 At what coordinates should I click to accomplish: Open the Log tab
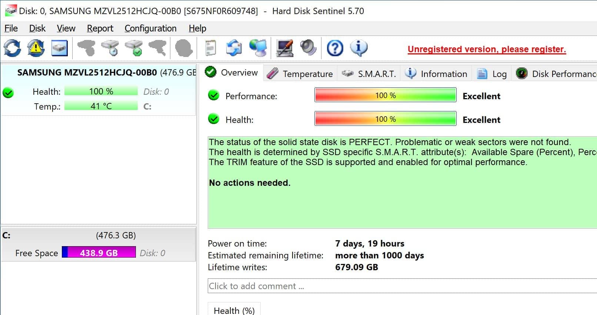(492, 74)
